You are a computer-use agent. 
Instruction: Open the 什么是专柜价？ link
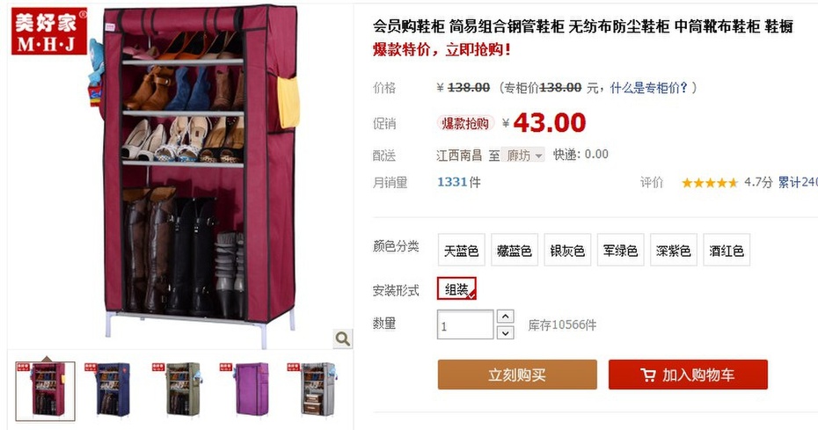point(649,88)
